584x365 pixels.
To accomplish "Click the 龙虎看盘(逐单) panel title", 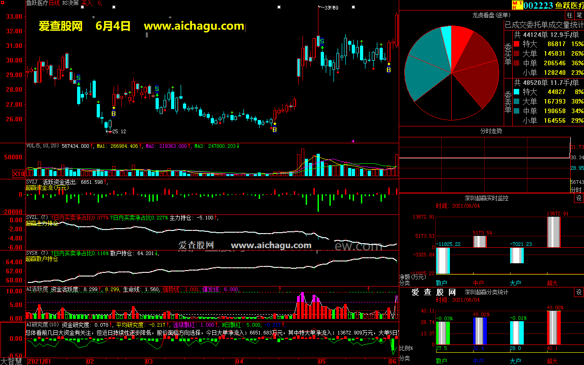I will click(490, 16).
